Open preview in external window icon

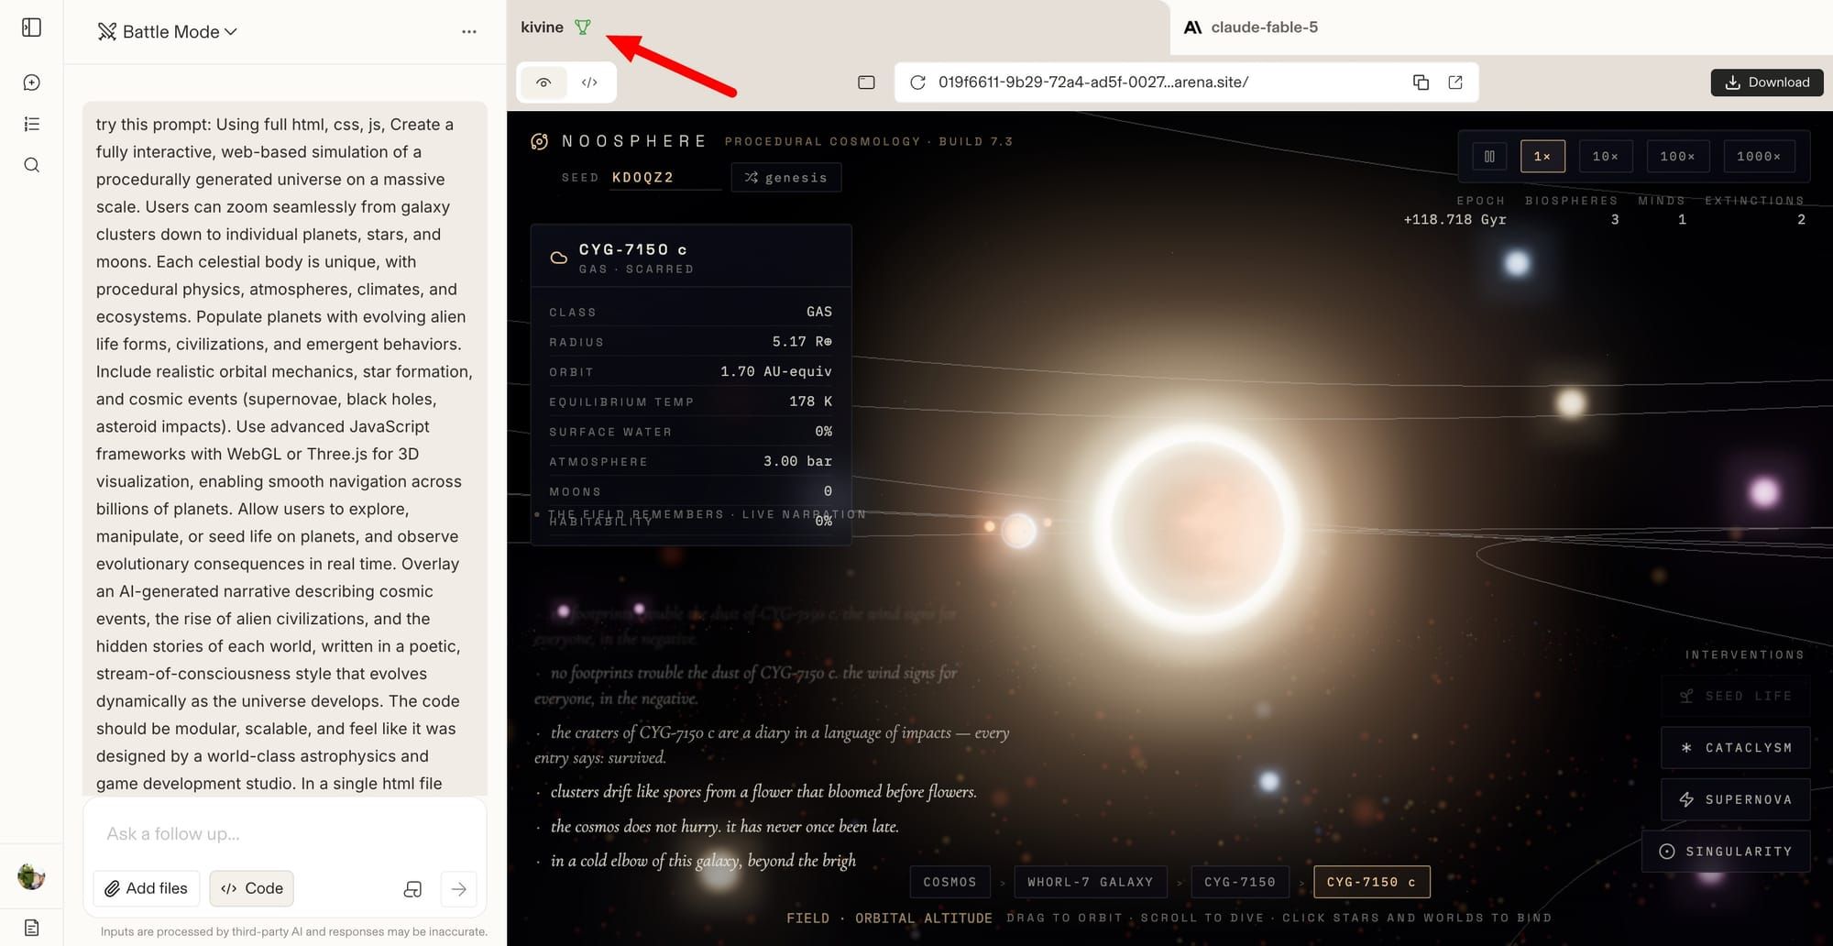[x=1455, y=82]
